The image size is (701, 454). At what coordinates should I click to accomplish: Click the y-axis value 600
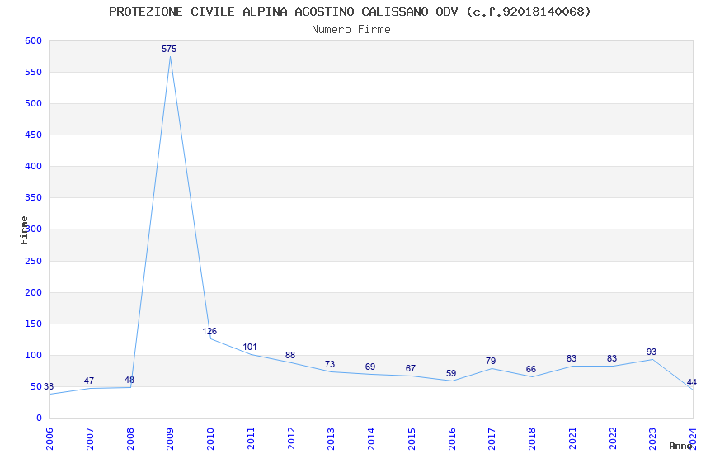34,40
